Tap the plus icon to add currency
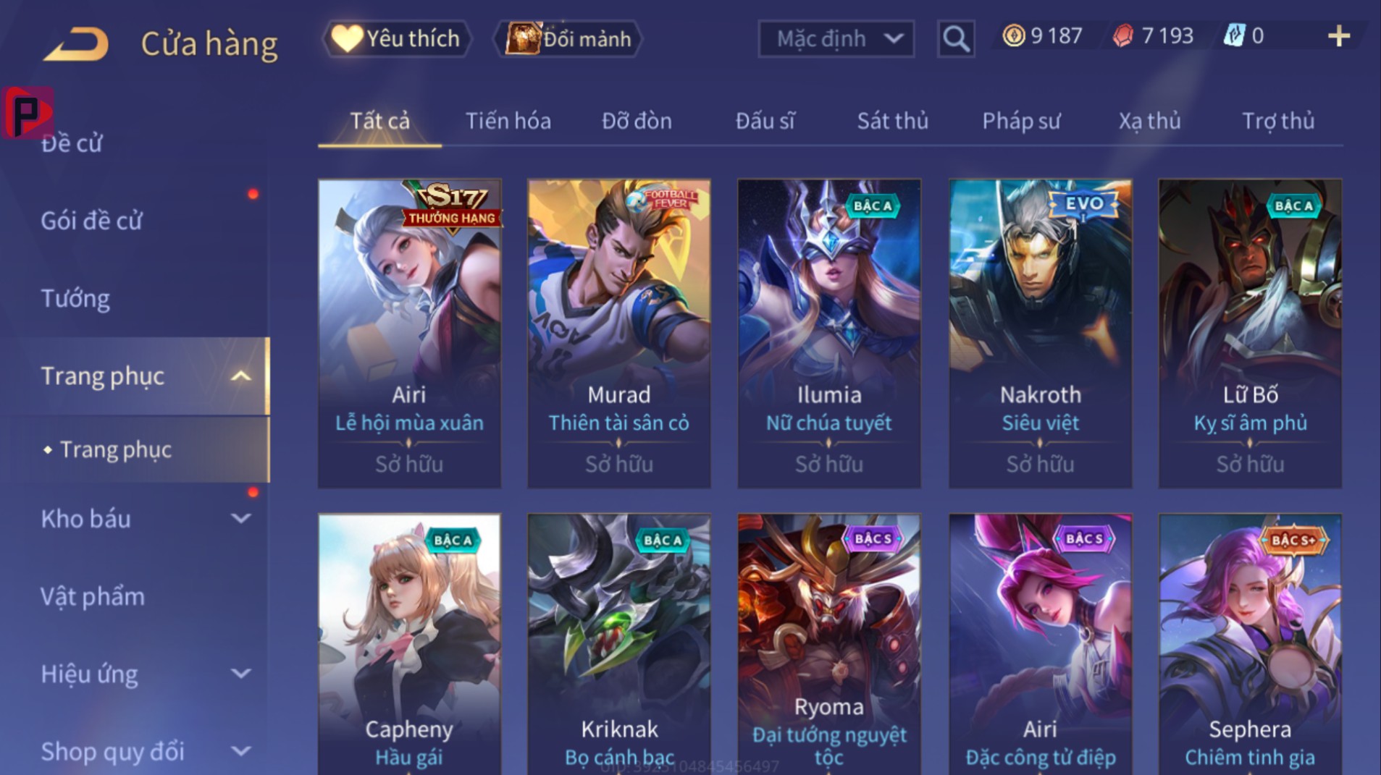The height and width of the screenshot is (775, 1381). click(1339, 36)
